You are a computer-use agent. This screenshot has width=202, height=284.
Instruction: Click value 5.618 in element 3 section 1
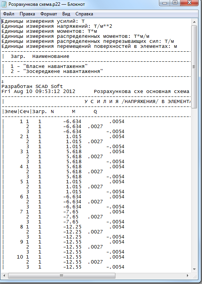(x=74, y=151)
